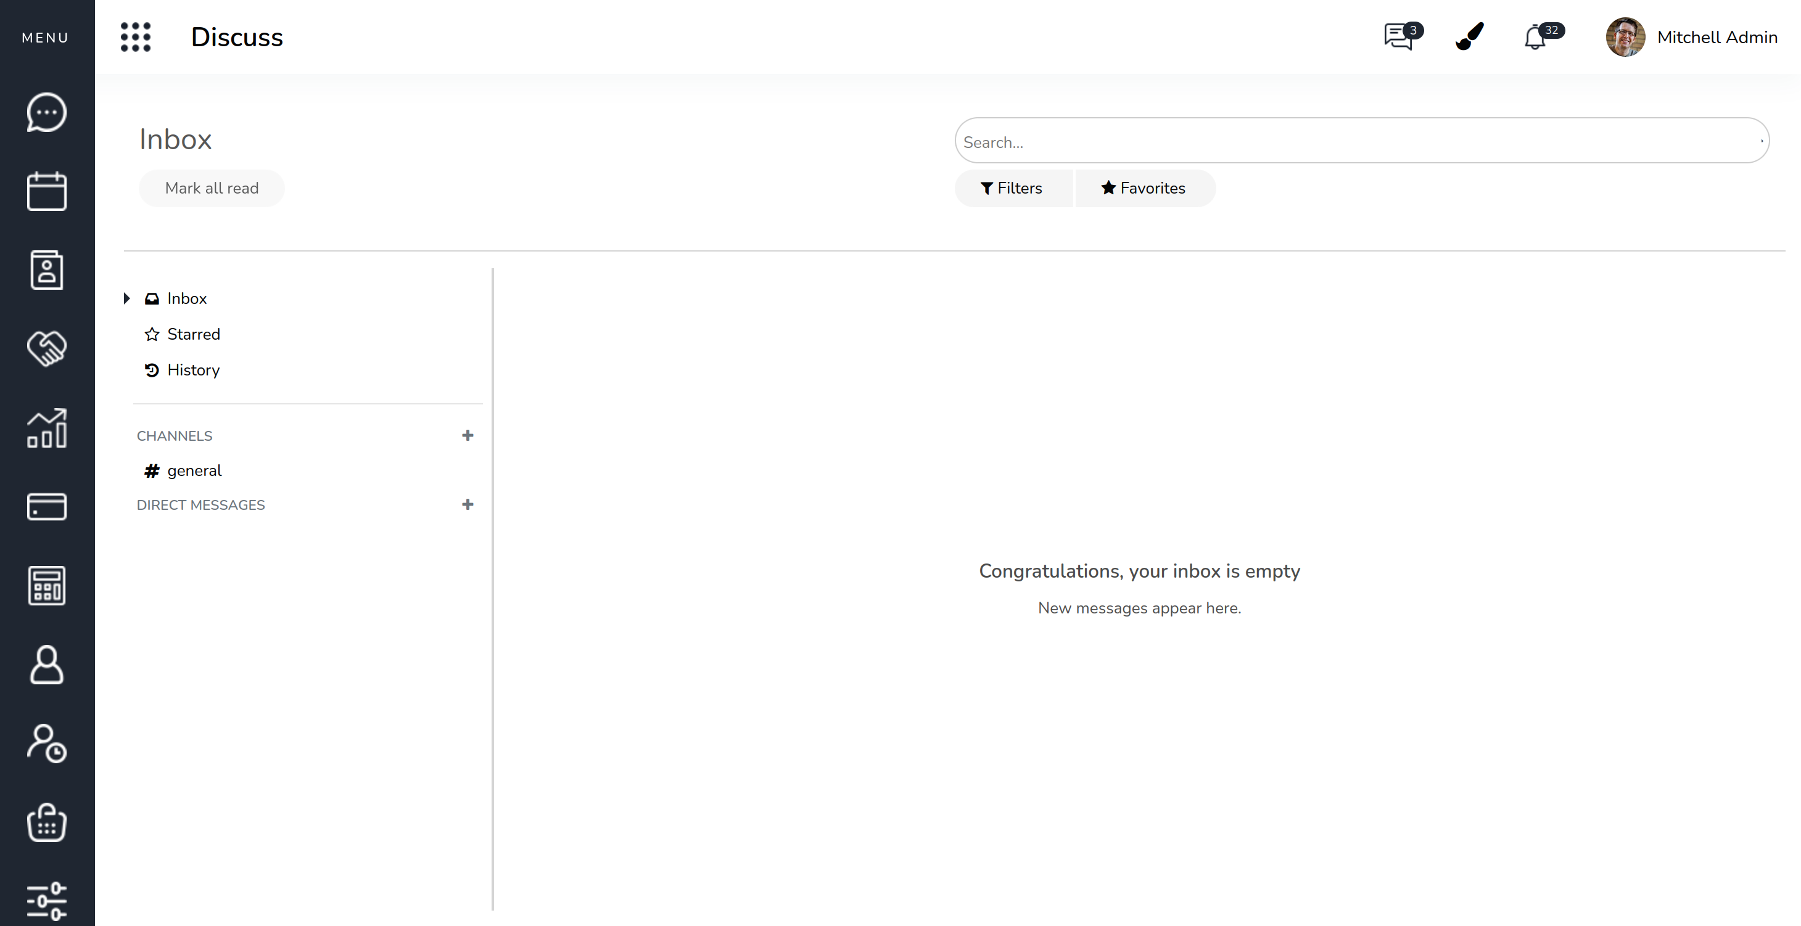Image resolution: width=1801 pixels, height=926 pixels.
Task: Open the Favorites dropdown
Action: point(1144,188)
